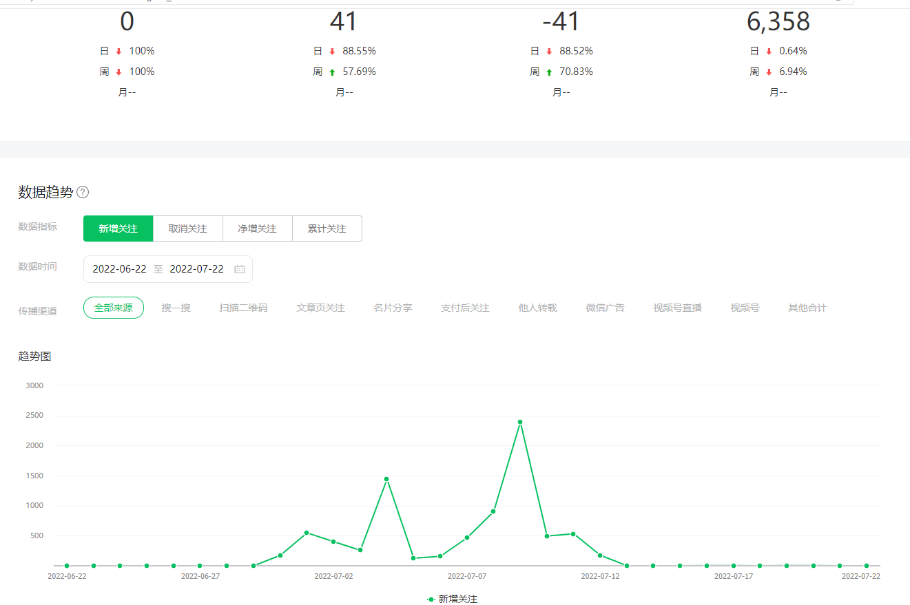The height and width of the screenshot is (605, 910).
Task: Select the 全部来源 channel filter
Action: point(114,308)
